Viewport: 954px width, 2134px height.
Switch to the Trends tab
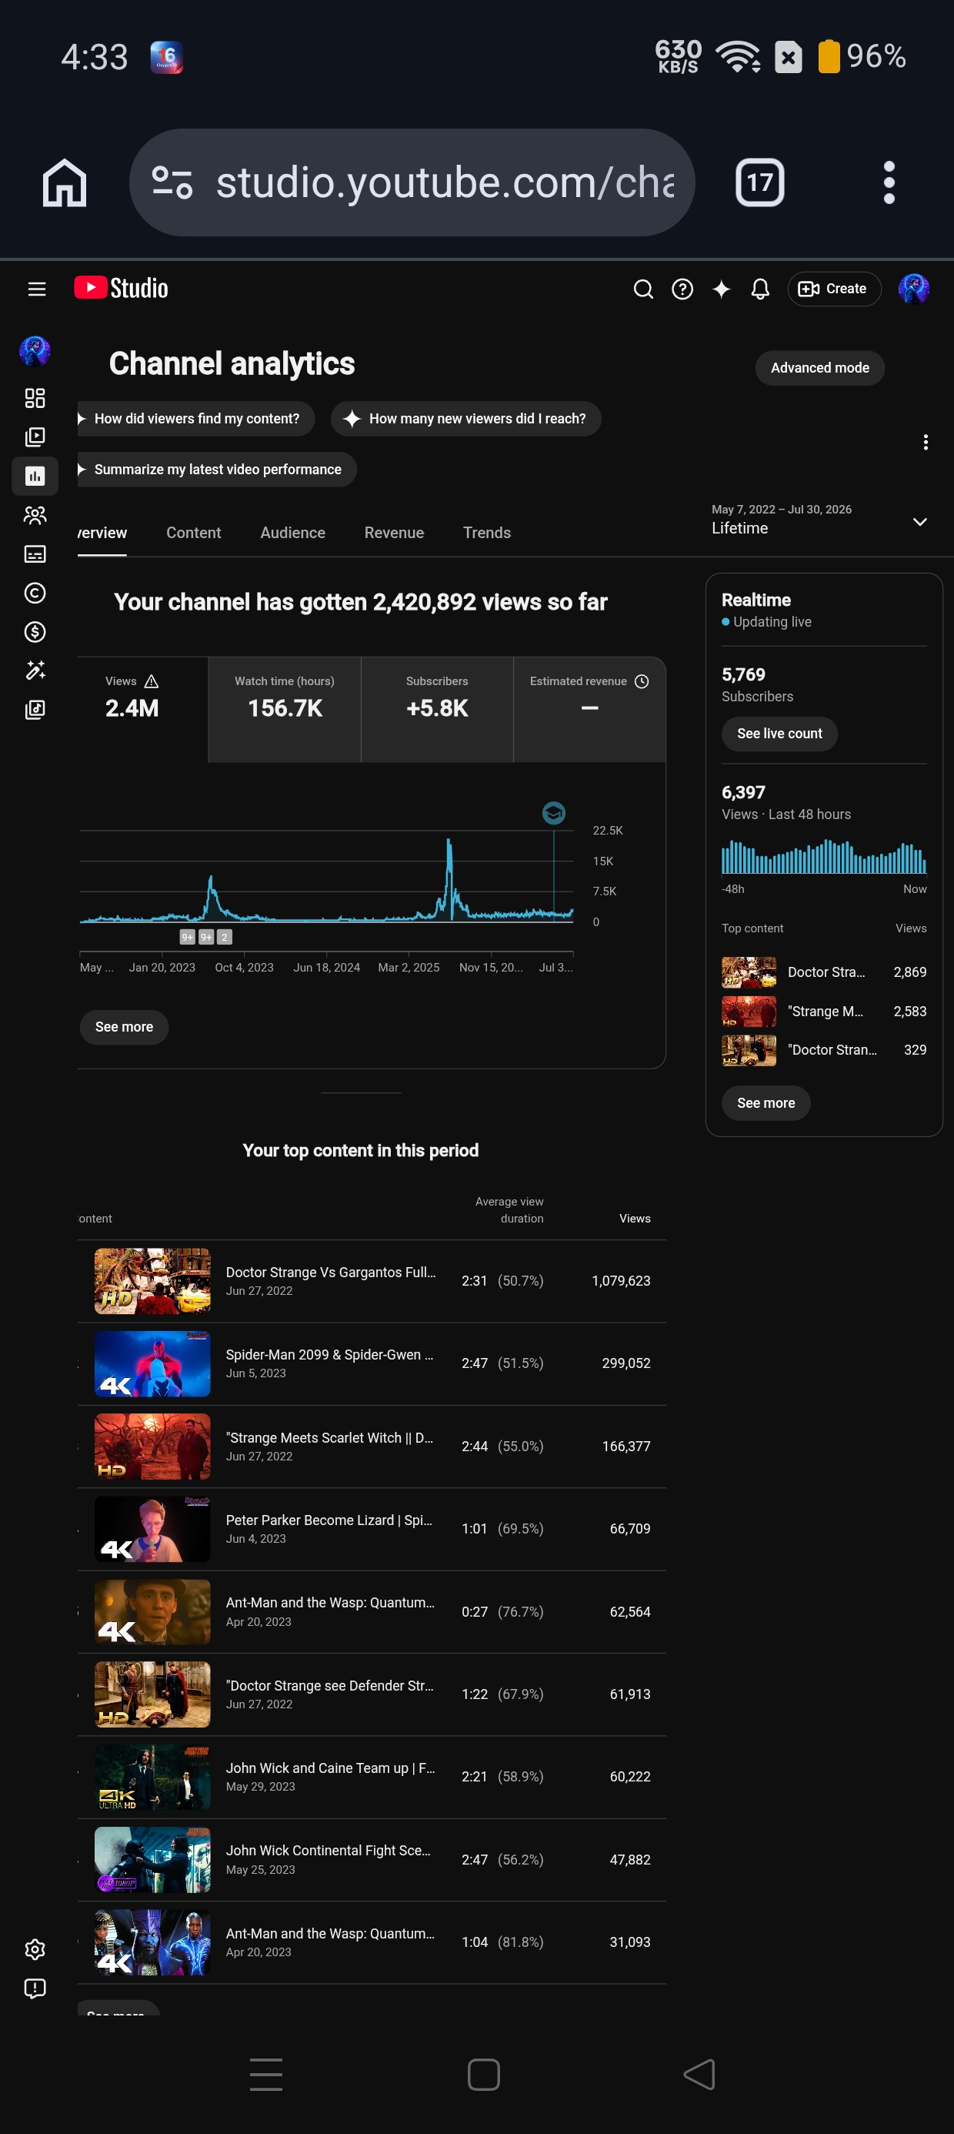487,533
